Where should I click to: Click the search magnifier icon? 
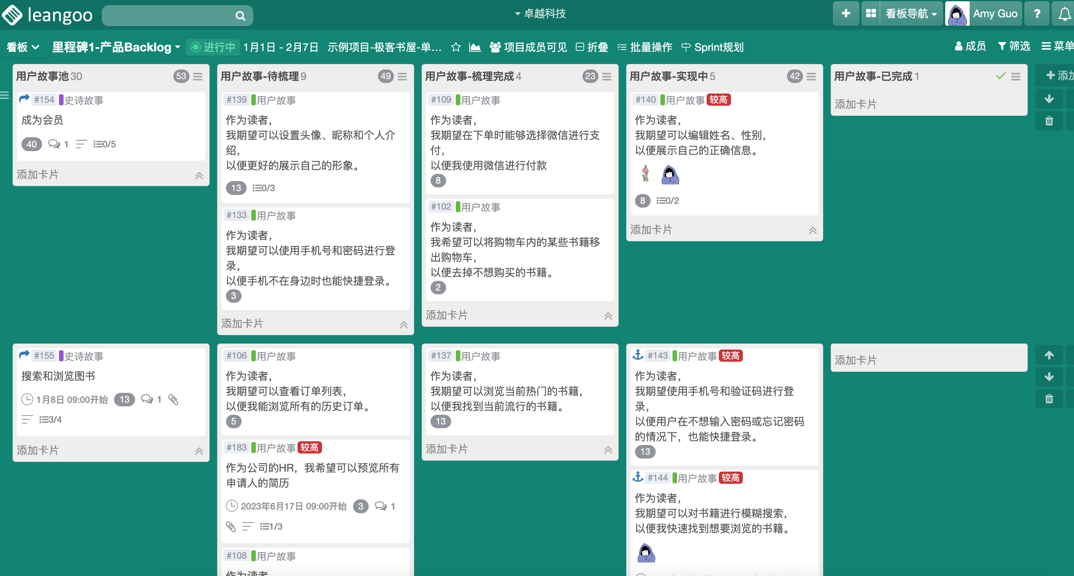point(240,16)
